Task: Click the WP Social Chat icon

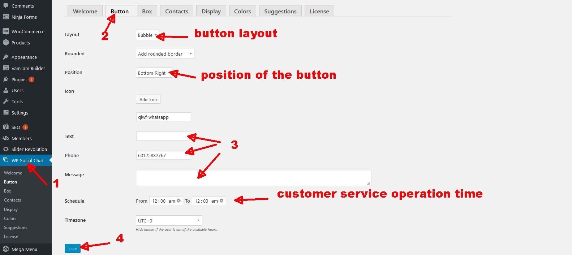Action: (x=6, y=160)
